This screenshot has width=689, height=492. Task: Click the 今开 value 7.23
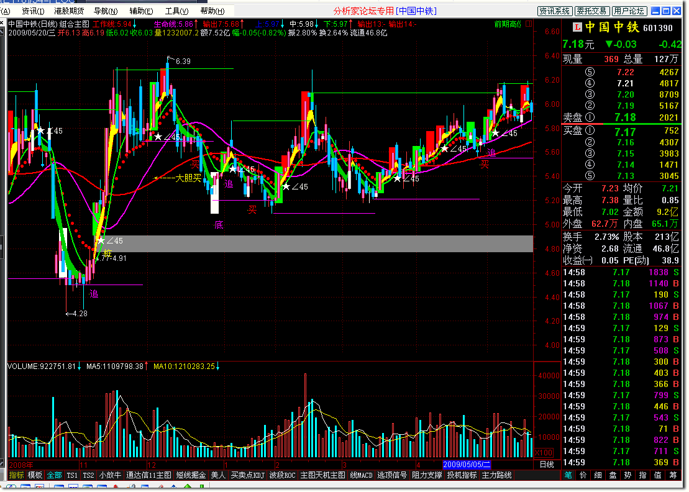[x=610, y=188]
